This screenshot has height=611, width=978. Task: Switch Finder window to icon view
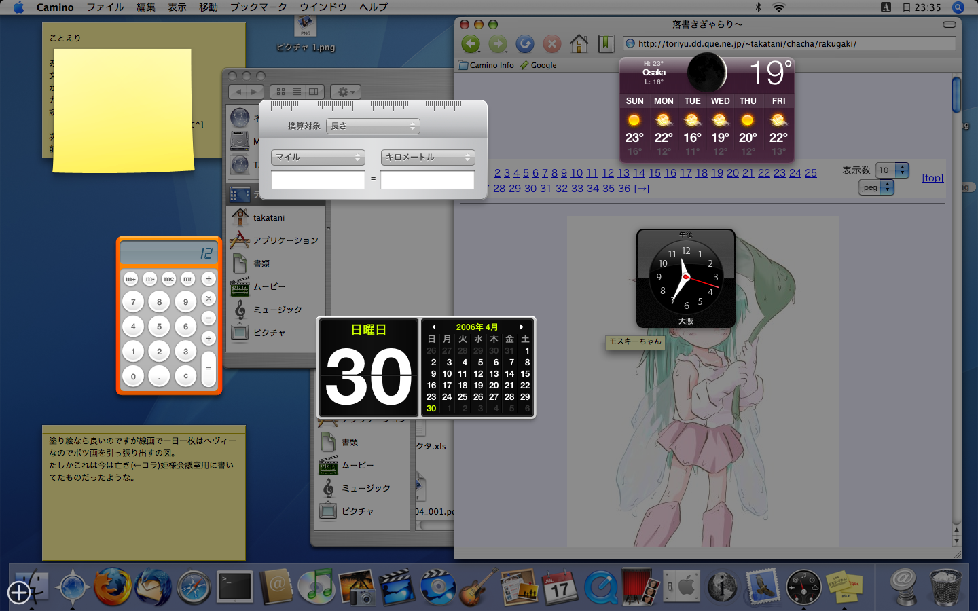[280, 92]
